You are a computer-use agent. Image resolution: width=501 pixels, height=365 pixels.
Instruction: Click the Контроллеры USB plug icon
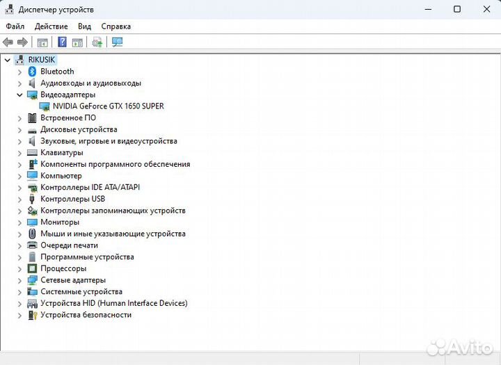click(32, 199)
